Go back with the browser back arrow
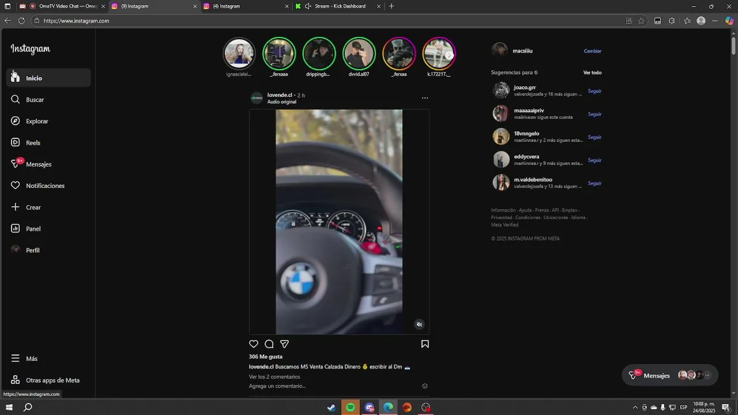Screen dimensions: 738x415 click(7, 21)
